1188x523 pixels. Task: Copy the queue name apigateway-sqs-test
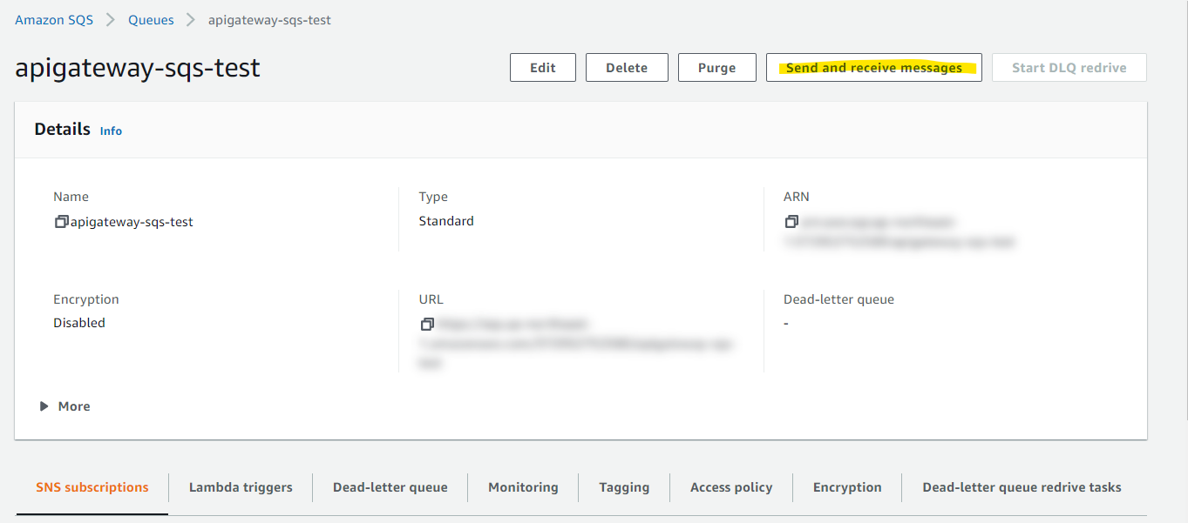[61, 221]
